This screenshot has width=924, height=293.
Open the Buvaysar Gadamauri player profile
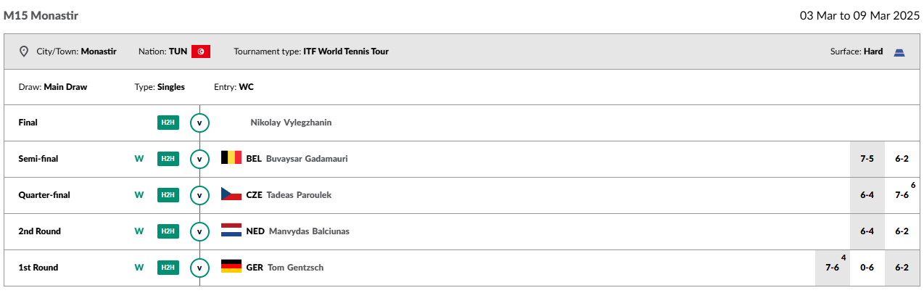(x=307, y=159)
